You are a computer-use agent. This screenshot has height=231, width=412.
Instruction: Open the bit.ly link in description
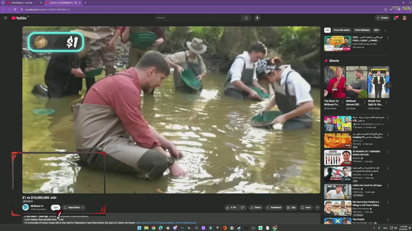point(146,223)
